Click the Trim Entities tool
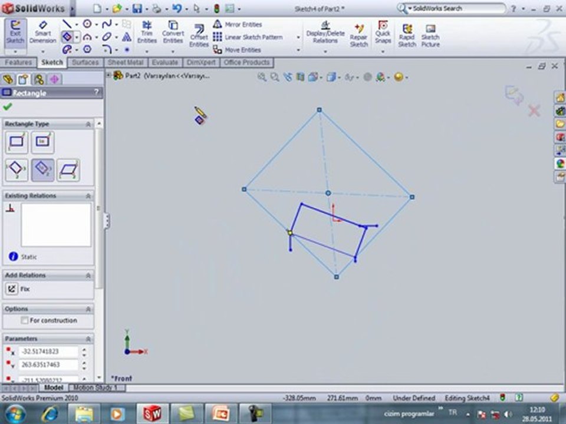This screenshot has width=566, height=424. 147,32
